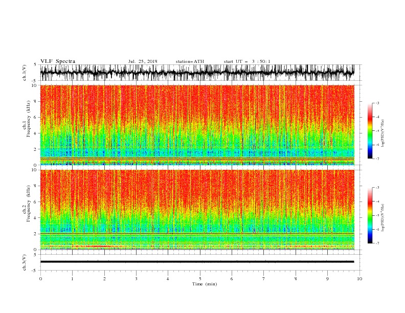Click the log(PSD) label of ch.1 color bar
Image resolution: width=405 pixels, height=313 pixels.
point(382,133)
